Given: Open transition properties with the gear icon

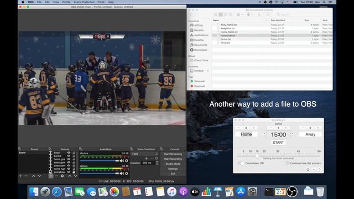Looking at the screenshot, I should click(157, 158).
